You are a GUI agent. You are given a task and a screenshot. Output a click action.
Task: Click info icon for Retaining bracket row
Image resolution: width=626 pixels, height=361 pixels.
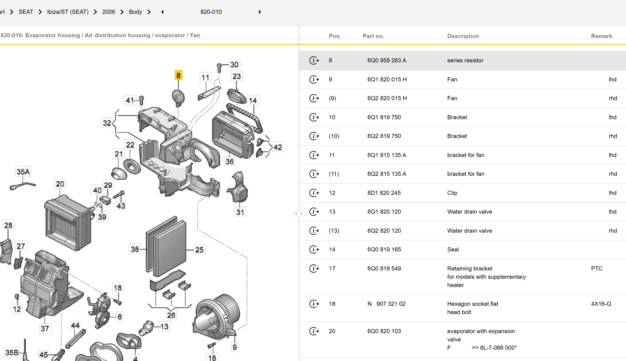(x=314, y=269)
